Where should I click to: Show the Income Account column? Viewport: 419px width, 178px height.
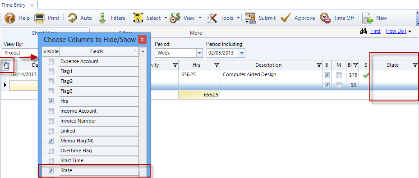[x=51, y=111]
